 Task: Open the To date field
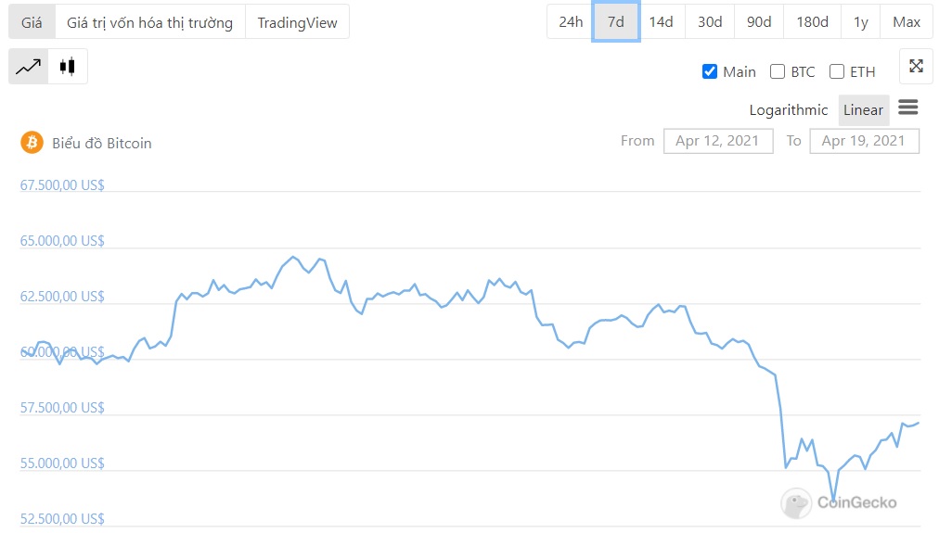tap(864, 141)
